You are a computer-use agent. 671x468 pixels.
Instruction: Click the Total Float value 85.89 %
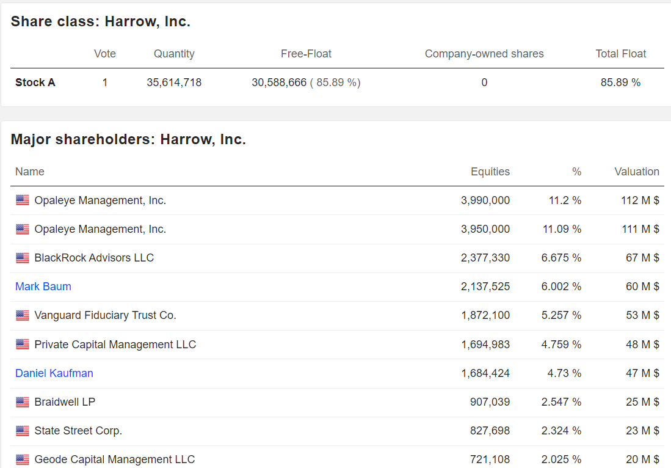(x=620, y=82)
